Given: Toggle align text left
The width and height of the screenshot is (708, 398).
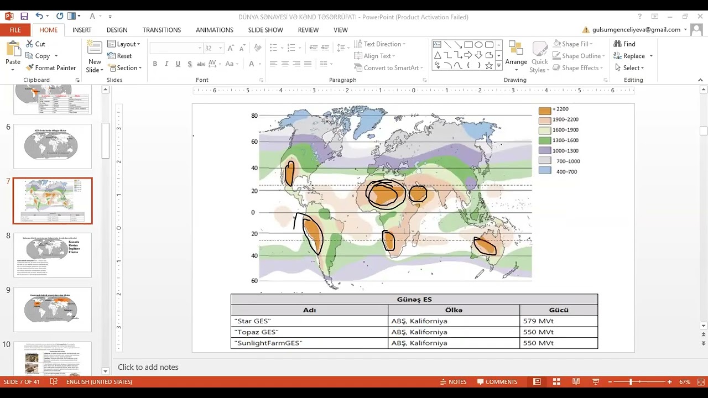Looking at the screenshot, I should tap(273, 64).
